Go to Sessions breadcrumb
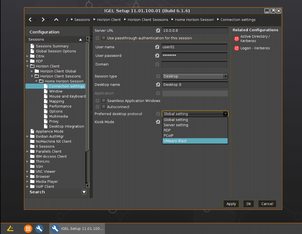Screen dimensions: 302x234 [82, 20]
